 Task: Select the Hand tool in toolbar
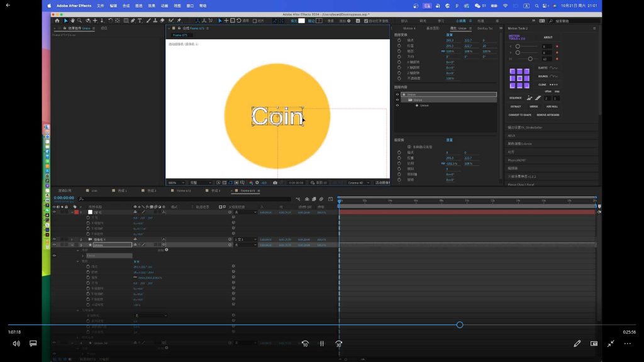(x=72, y=21)
